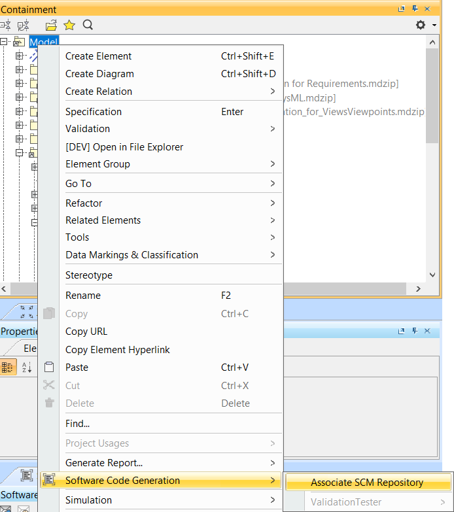Click the Paste clipboard icon in context menu
The width and height of the screenshot is (454, 512).
[49, 367]
